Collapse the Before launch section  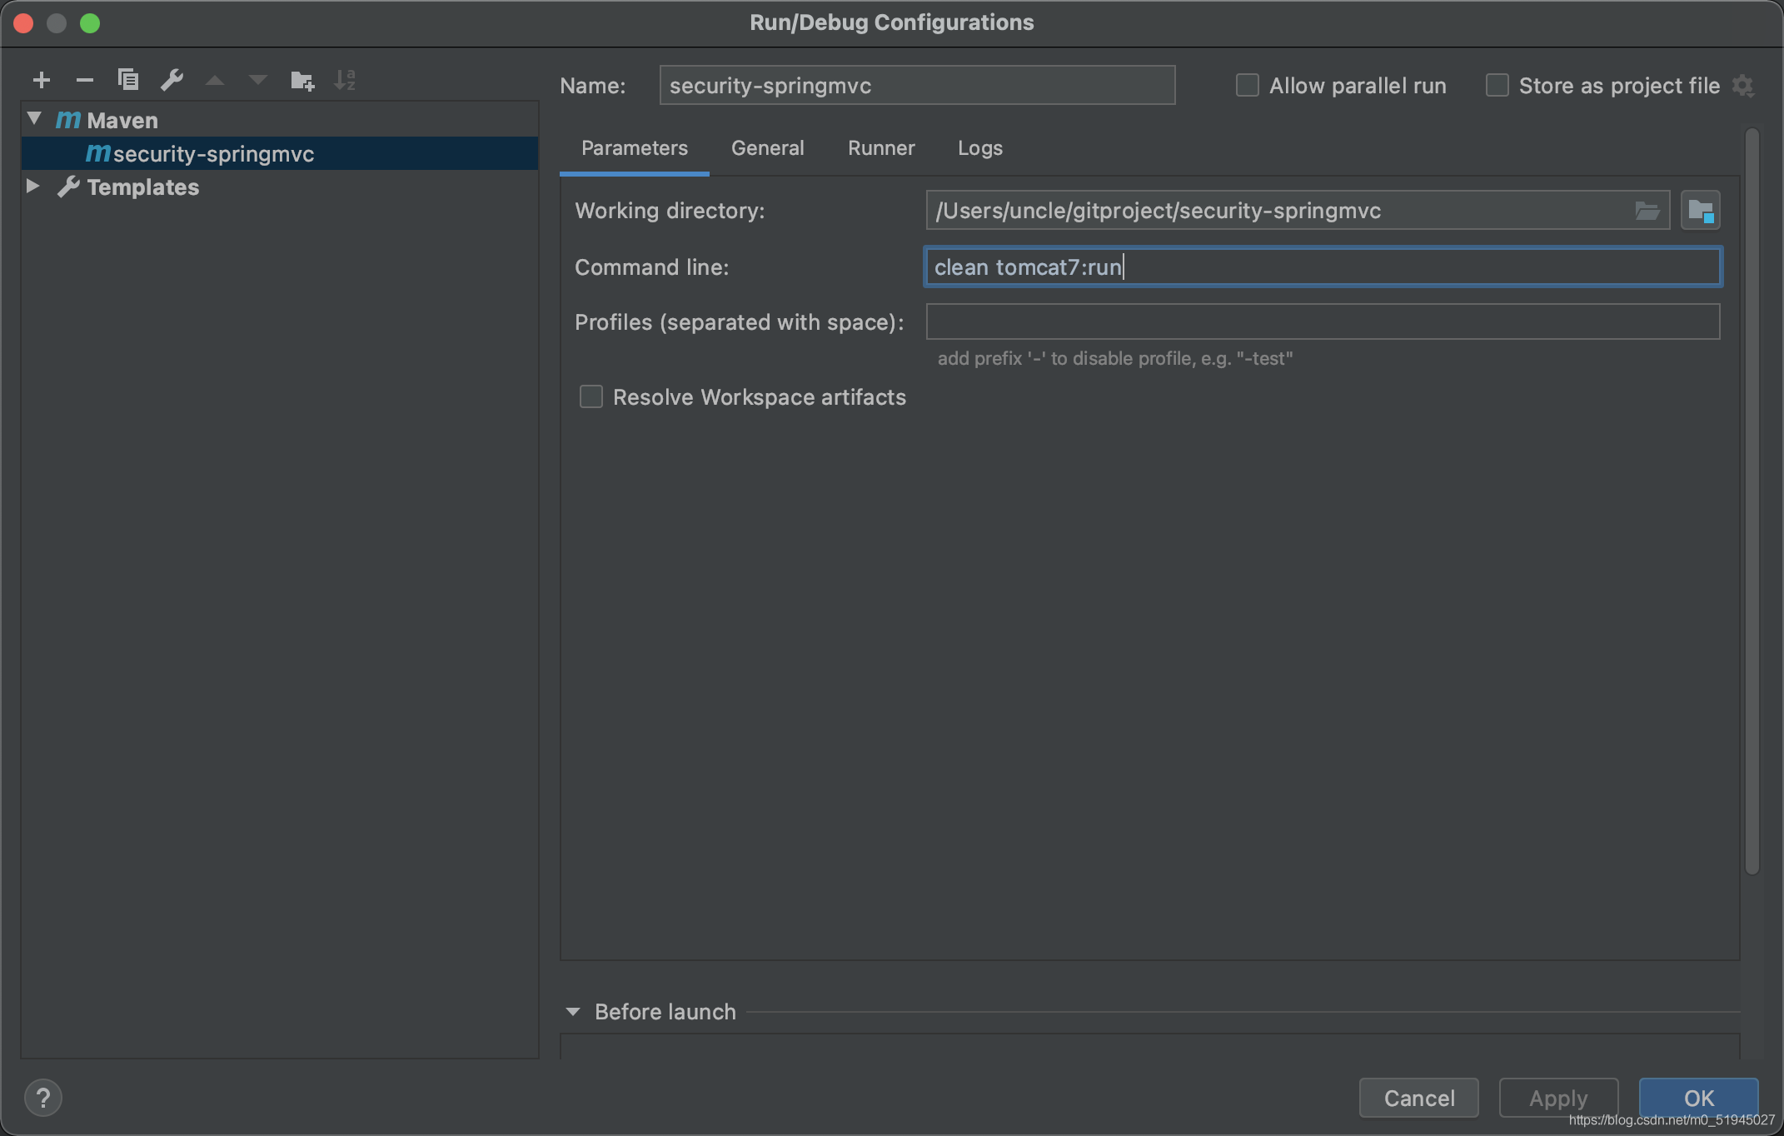pyautogui.click(x=573, y=1012)
